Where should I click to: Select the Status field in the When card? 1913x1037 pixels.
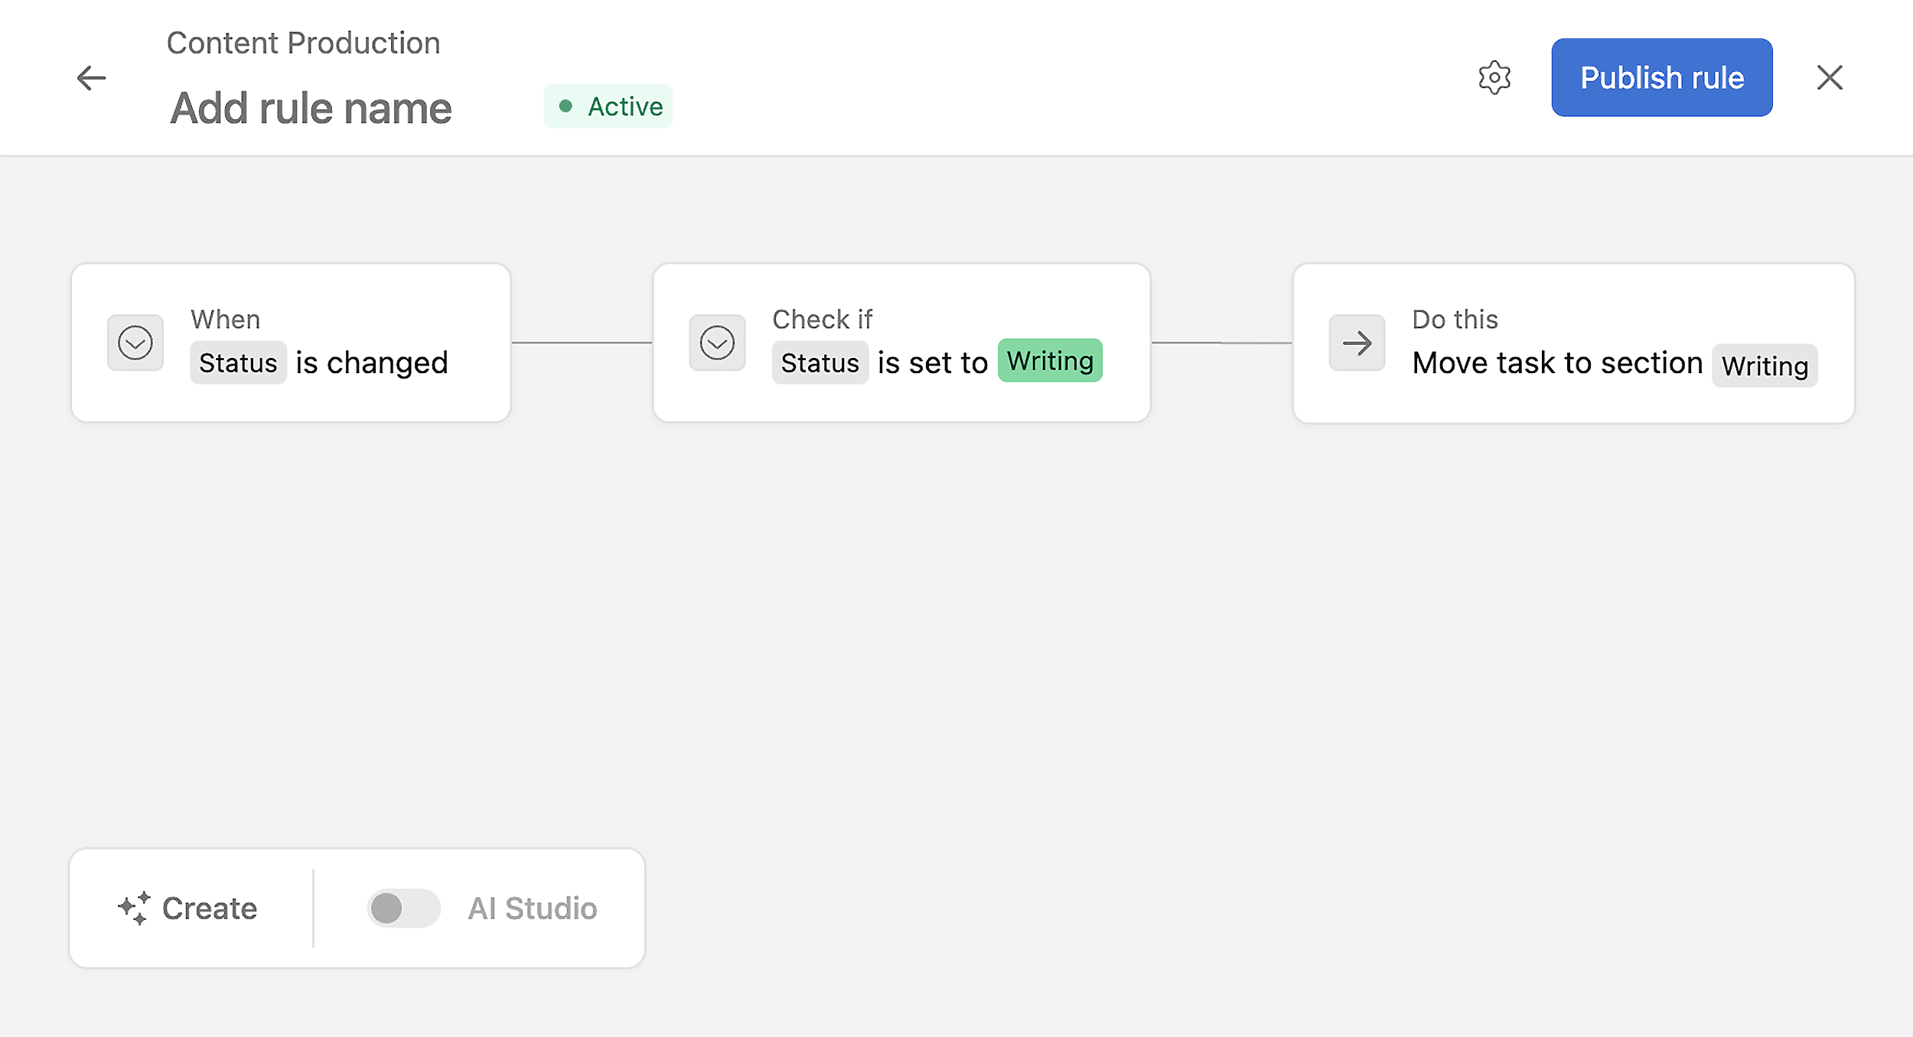[x=238, y=362]
